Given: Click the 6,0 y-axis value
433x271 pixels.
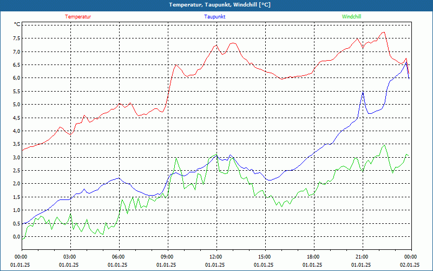Looking at the screenshot, I should [17, 78].
